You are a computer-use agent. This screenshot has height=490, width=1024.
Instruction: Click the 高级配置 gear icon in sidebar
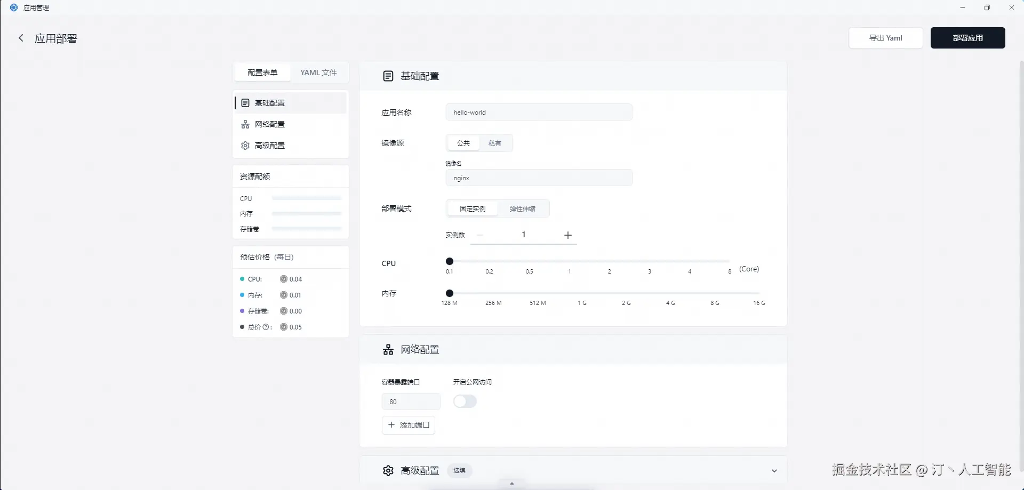pos(245,146)
